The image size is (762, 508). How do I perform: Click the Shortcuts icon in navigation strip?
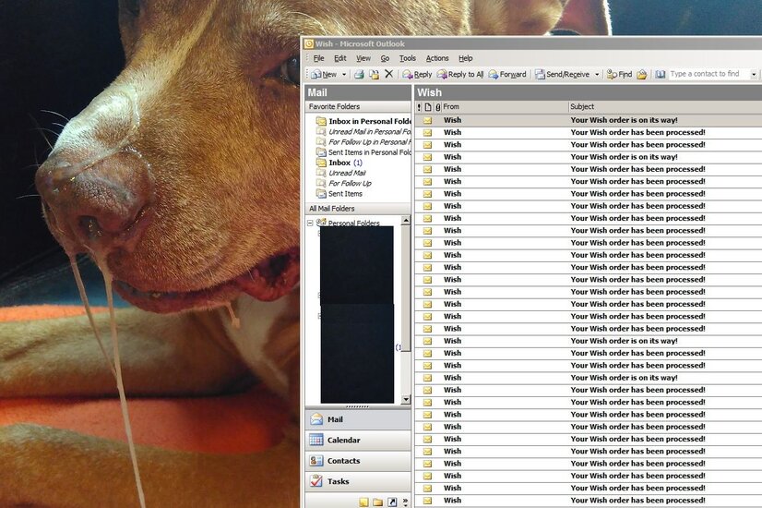coord(392,502)
